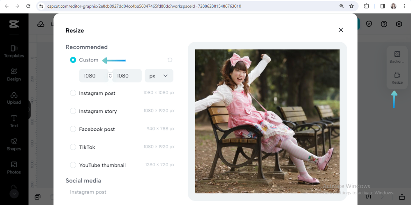
Task: Click the cloud save status icon
Action: [41, 24]
